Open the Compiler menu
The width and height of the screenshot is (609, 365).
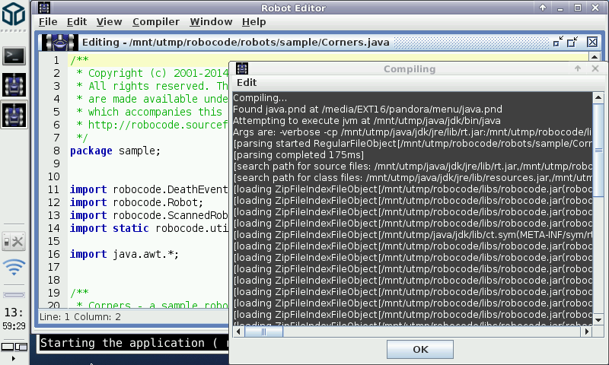click(156, 22)
